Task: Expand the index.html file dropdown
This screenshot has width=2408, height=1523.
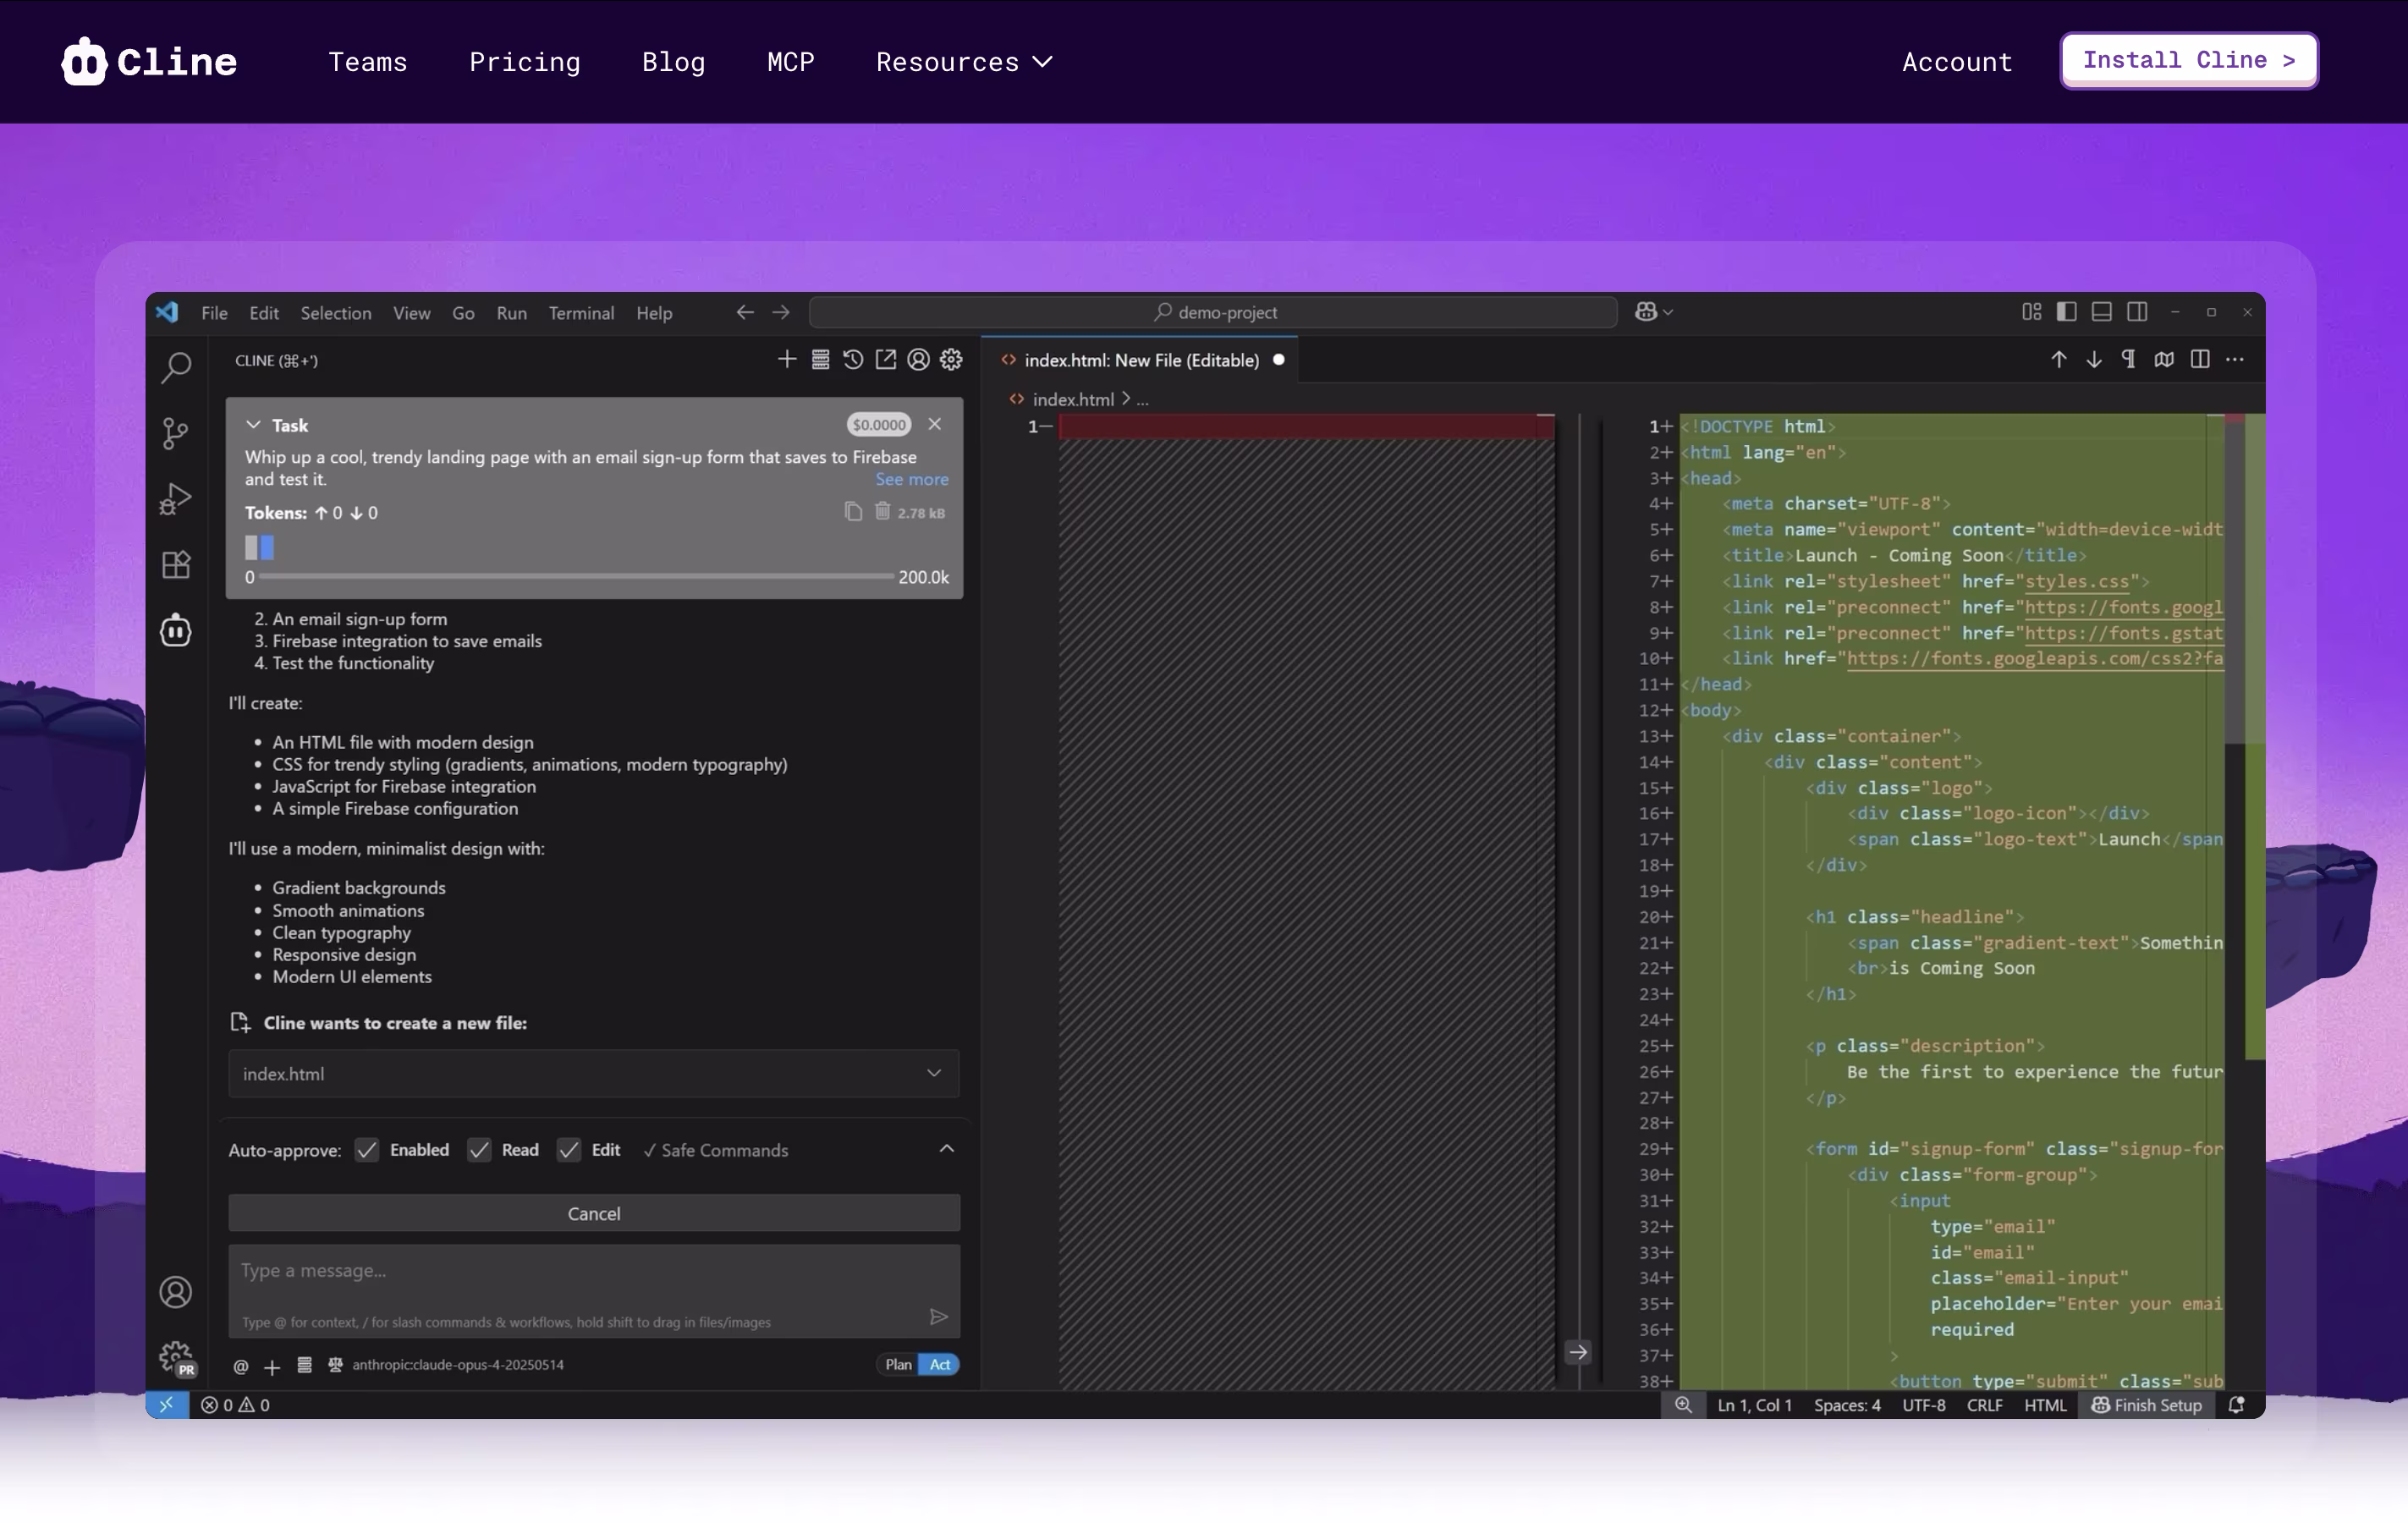Action: pyautogui.click(x=933, y=1073)
